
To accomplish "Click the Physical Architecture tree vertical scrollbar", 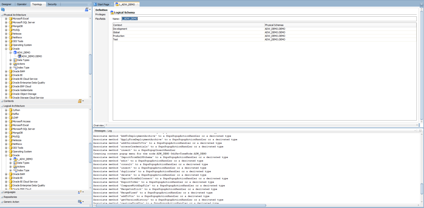I will [x=90, y=64].
